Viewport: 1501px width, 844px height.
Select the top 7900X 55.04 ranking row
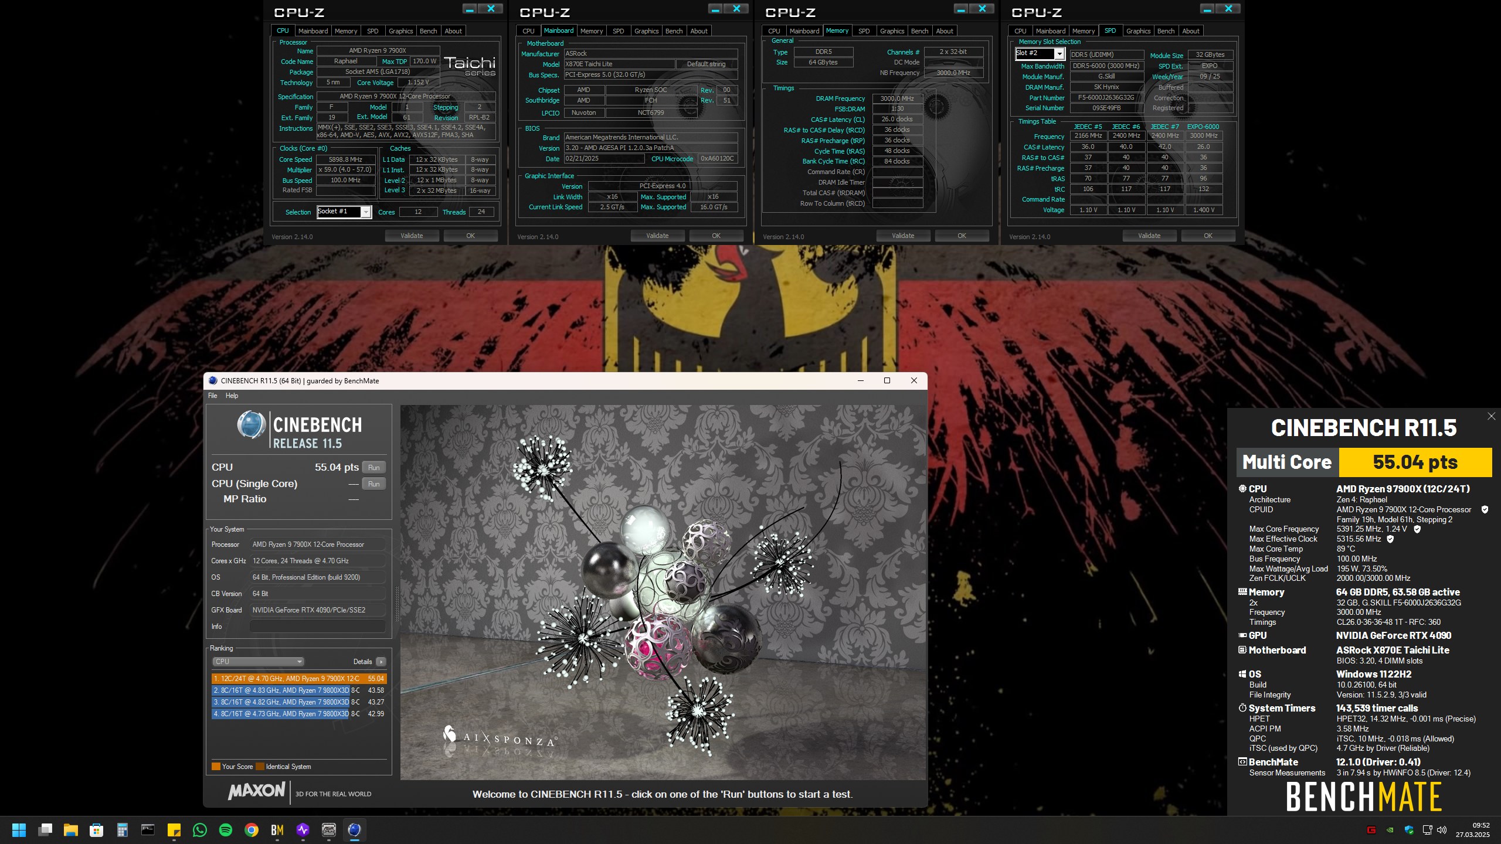[298, 679]
